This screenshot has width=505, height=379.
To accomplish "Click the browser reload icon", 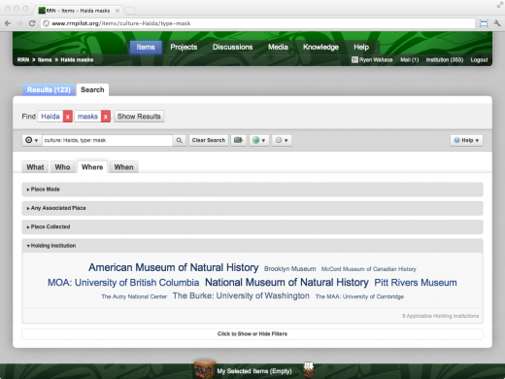I will [32, 23].
